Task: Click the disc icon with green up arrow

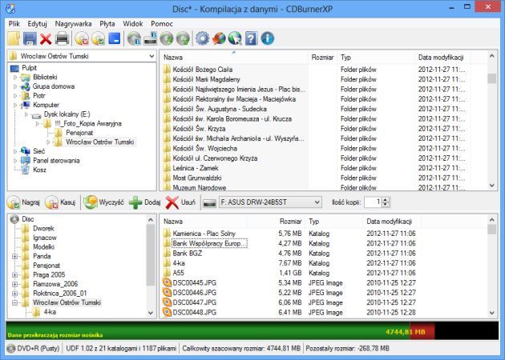Action: pyautogui.click(x=183, y=39)
